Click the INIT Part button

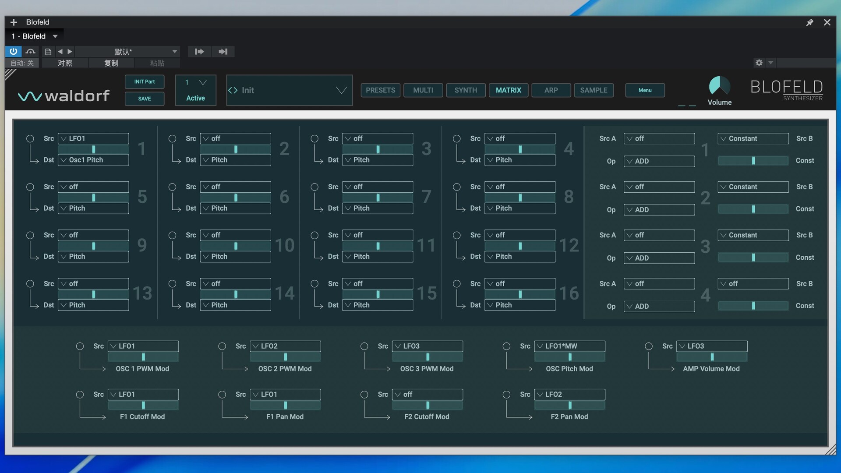click(x=145, y=81)
